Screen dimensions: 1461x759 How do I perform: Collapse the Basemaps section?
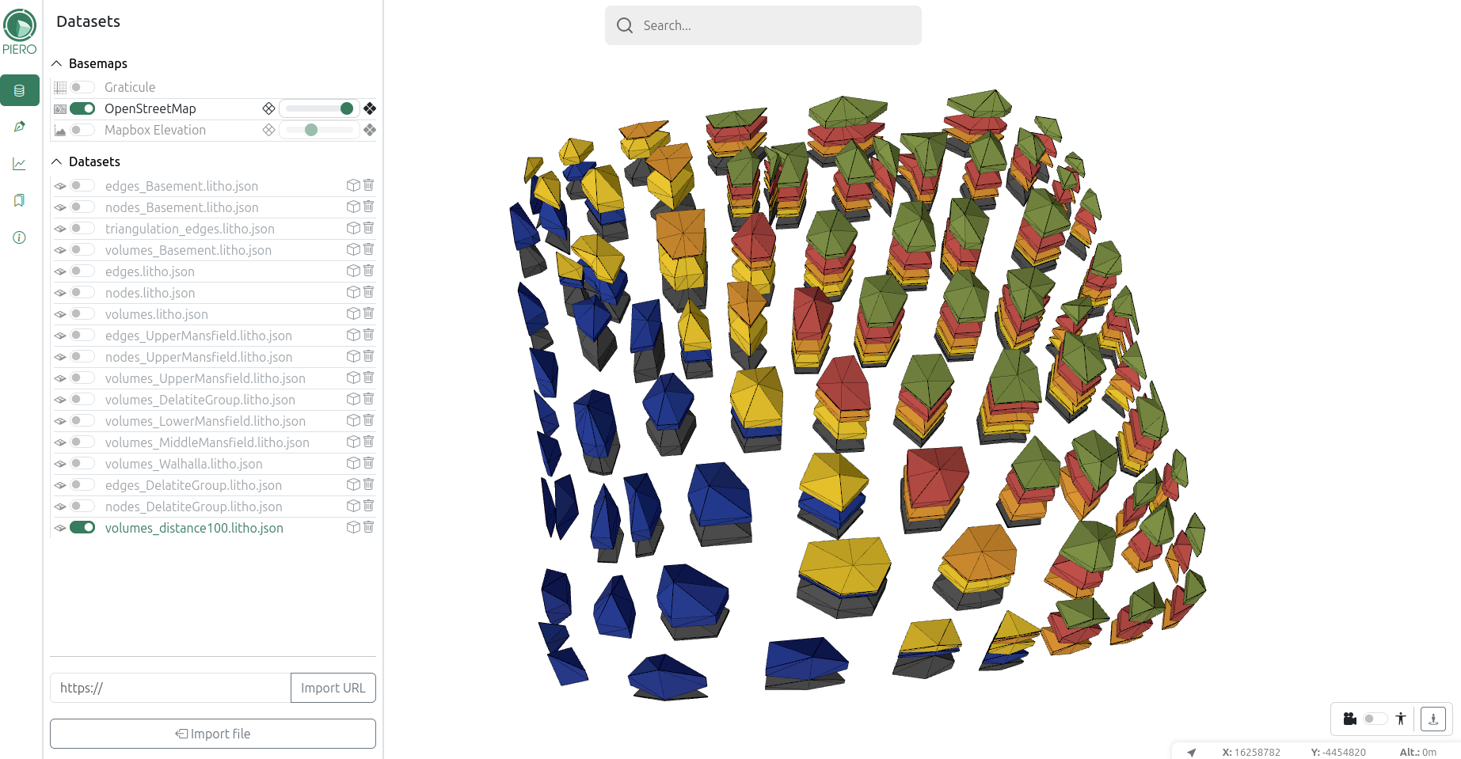(57, 63)
